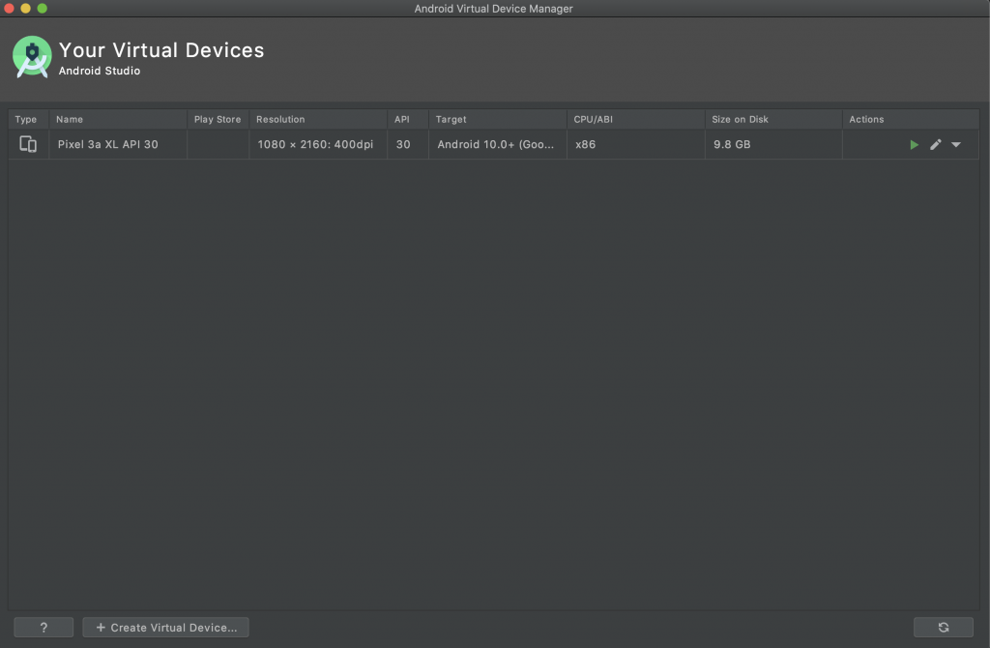Click the Actions column header
The image size is (990, 648).
click(911, 119)
